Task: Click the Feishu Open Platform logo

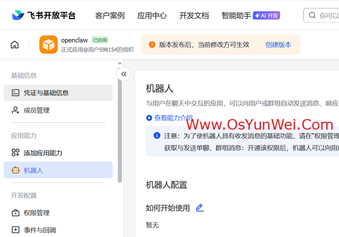Action: click(x=43, y=15)
